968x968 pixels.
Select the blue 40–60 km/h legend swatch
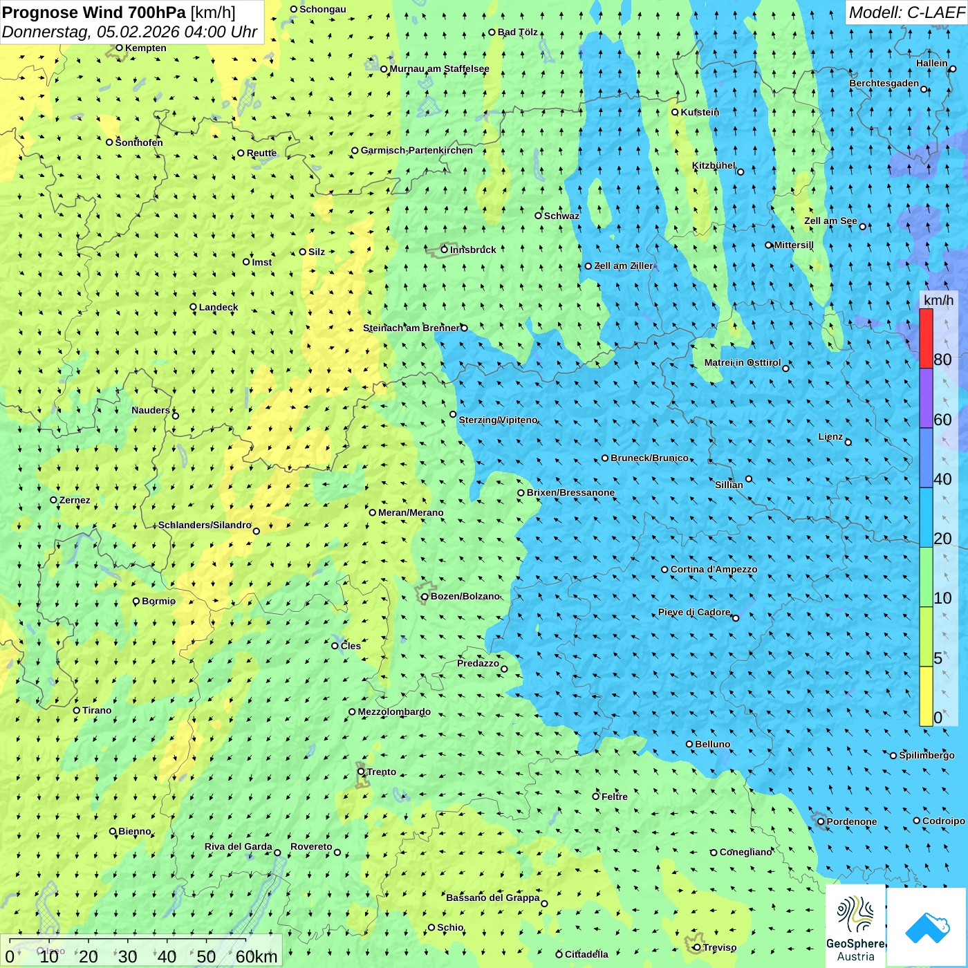point(926,458)
